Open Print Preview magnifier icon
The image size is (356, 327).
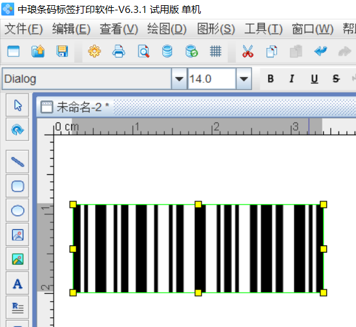143,51
